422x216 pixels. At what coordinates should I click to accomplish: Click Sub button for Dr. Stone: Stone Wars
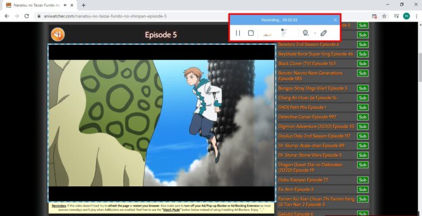pos(362,155)
